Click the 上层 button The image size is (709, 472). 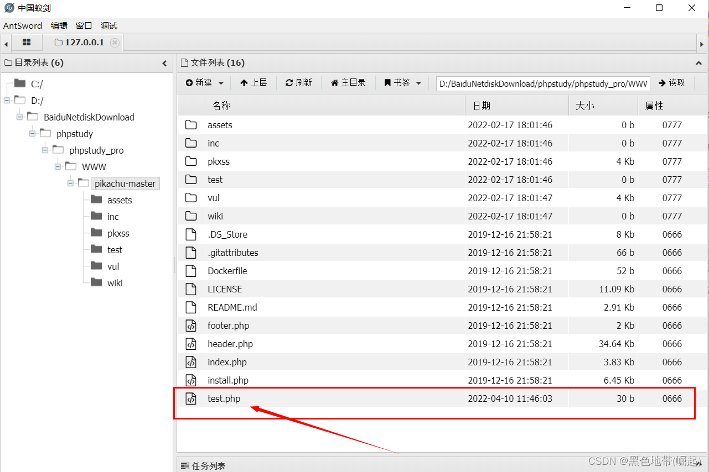click(x=253, y=83)
